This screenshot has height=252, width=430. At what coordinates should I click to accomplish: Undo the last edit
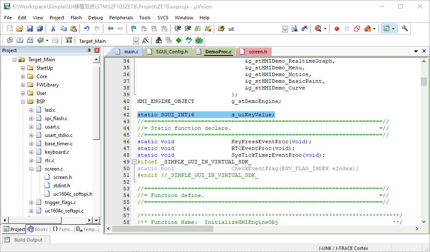(87, 29)
